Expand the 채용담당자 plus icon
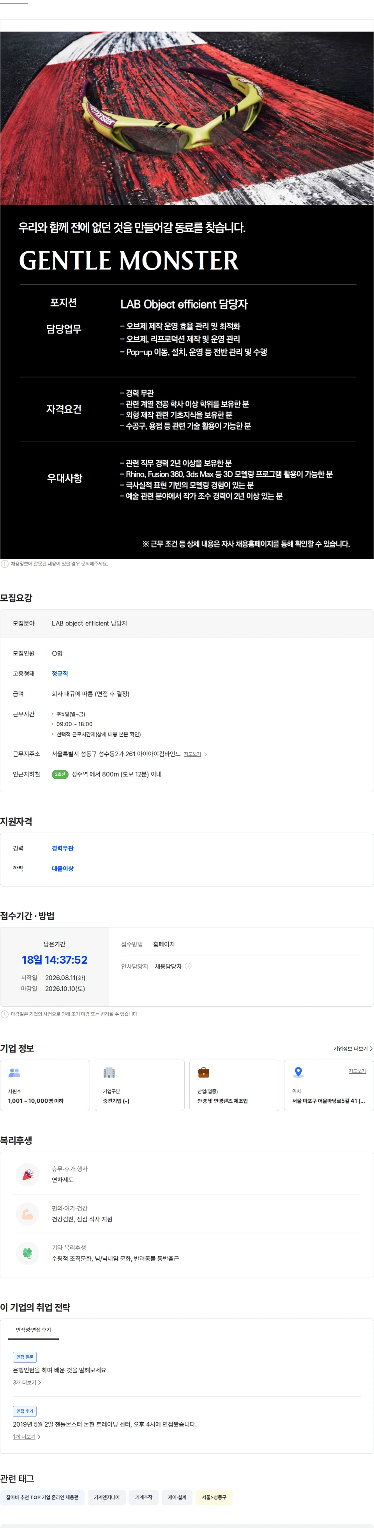The image size is (374, 1528). [x=189, y=966]
